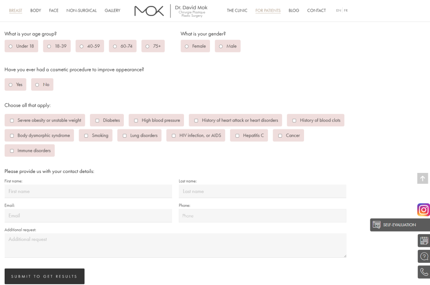Go to the GALLERY section
Screen dimensions: 430x285
(113, 10)
